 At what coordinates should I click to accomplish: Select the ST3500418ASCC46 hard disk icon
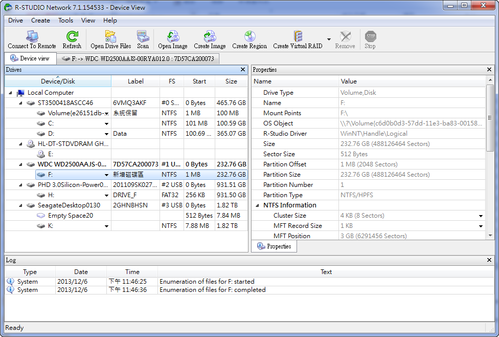click(x=31, y=103)
